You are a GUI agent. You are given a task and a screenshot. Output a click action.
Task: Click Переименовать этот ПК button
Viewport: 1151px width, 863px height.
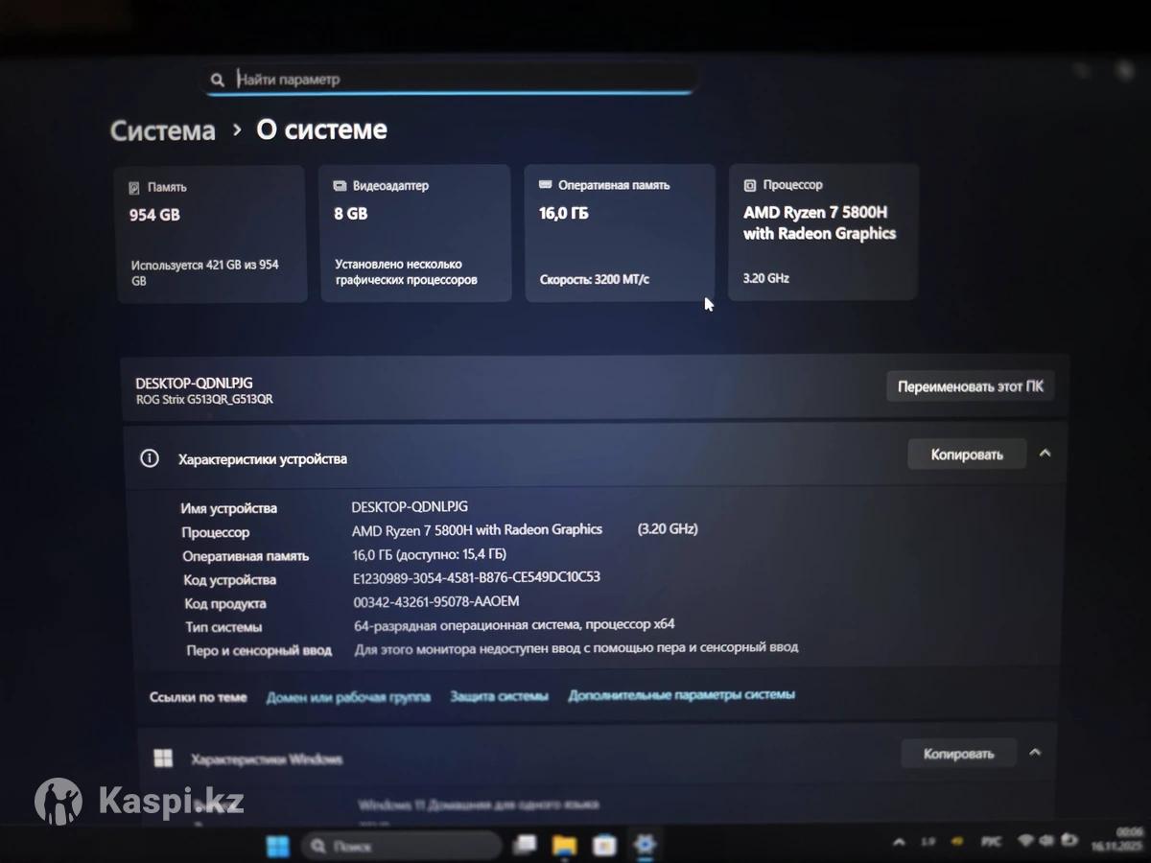(970, 387)
